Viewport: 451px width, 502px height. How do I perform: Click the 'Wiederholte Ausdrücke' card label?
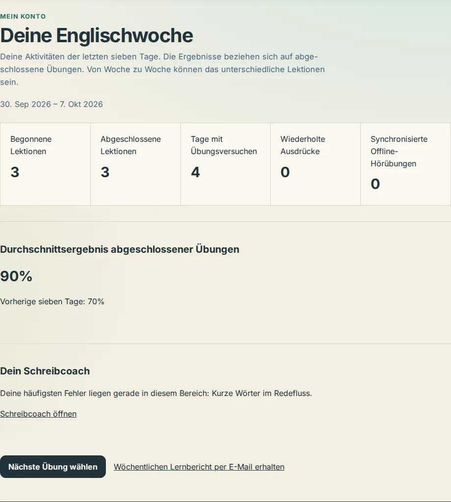[302, 145]
